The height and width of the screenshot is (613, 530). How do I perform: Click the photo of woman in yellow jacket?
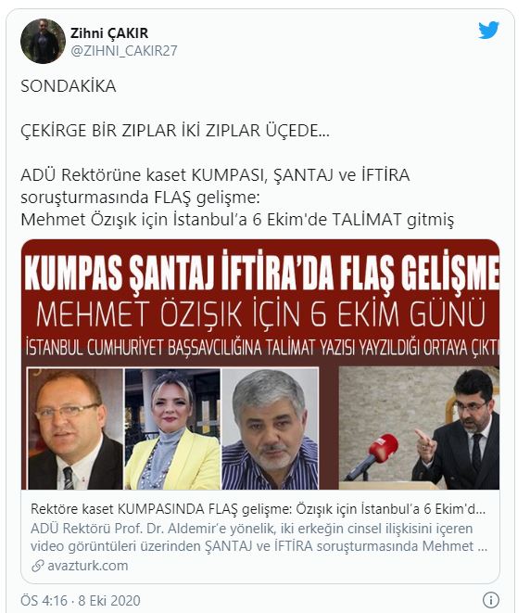pos(172,428)
